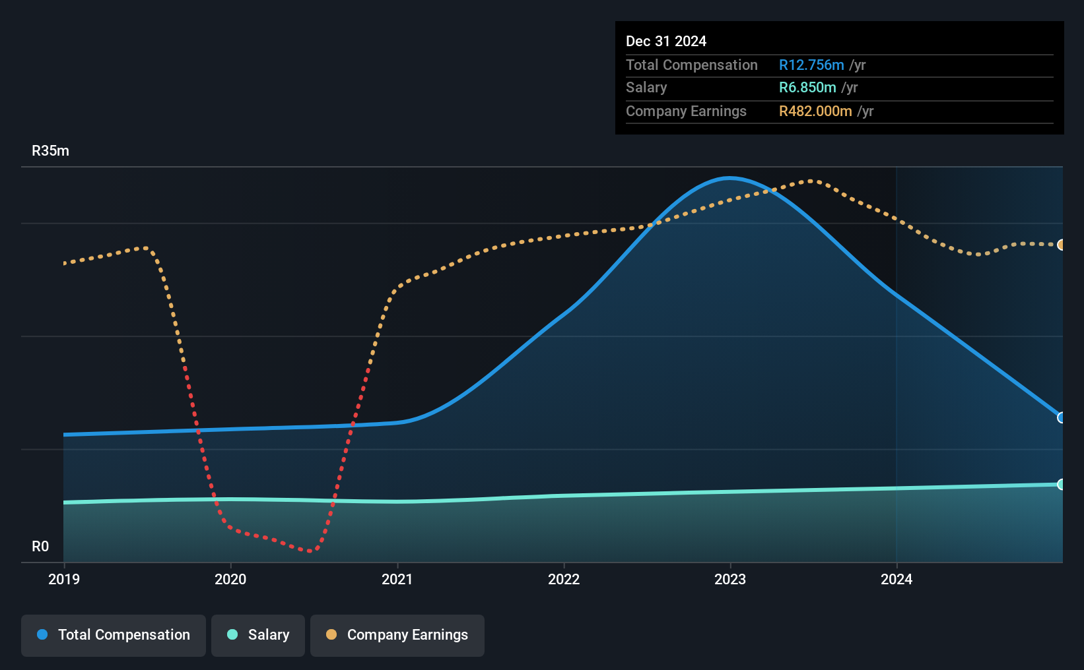
Task: Click the Dec 31 2024 tooltip date
Action: [666, 41]
